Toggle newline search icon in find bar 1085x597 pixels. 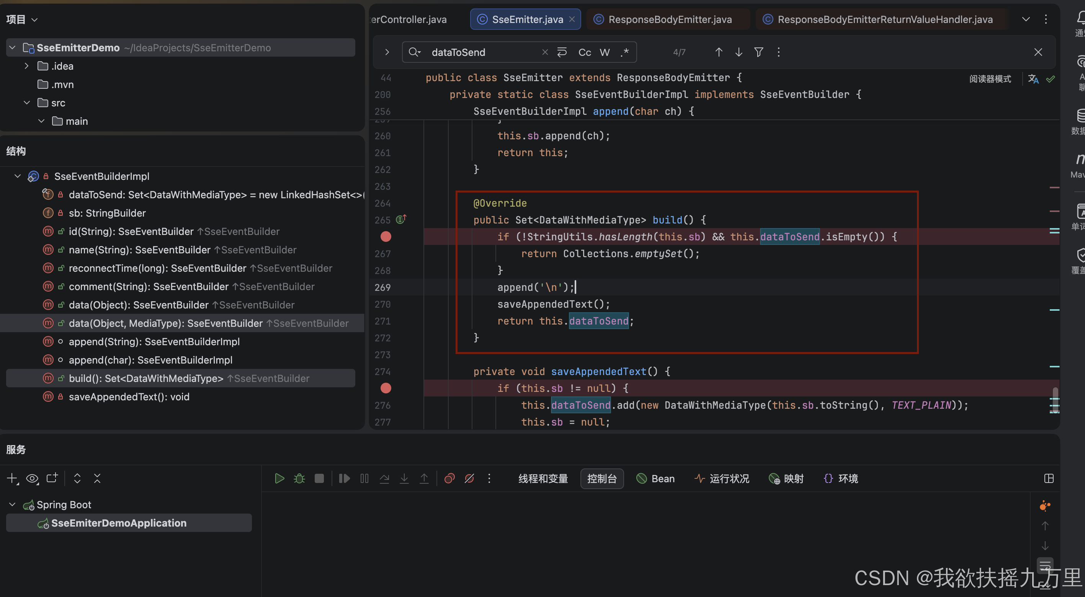tap(562, 52)
